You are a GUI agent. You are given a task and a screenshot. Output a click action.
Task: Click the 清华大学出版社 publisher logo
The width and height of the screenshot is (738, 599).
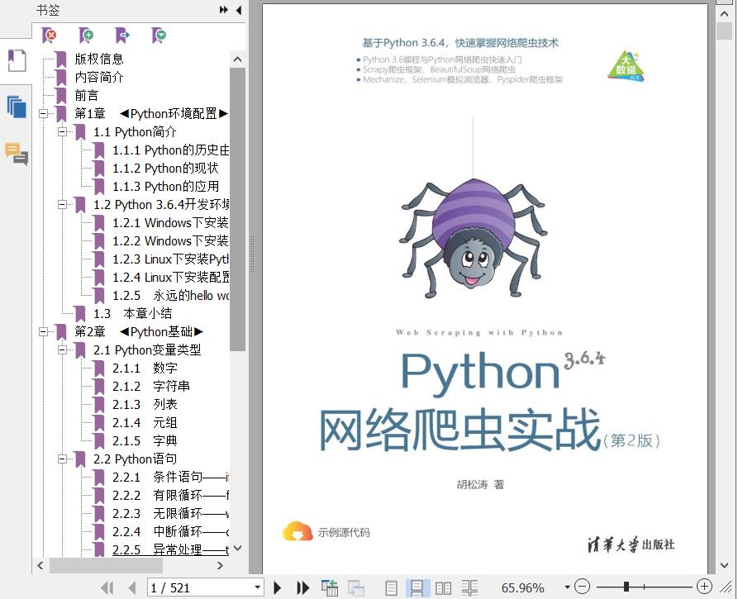pos(631,544)
